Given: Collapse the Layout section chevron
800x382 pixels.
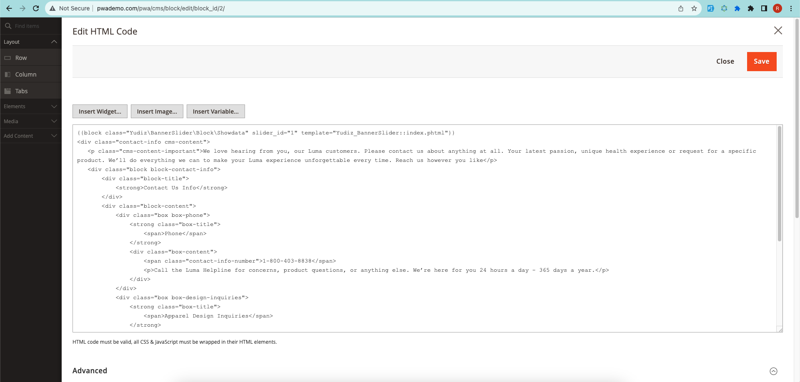Looking at the screenshot, I should pos(54,42).
